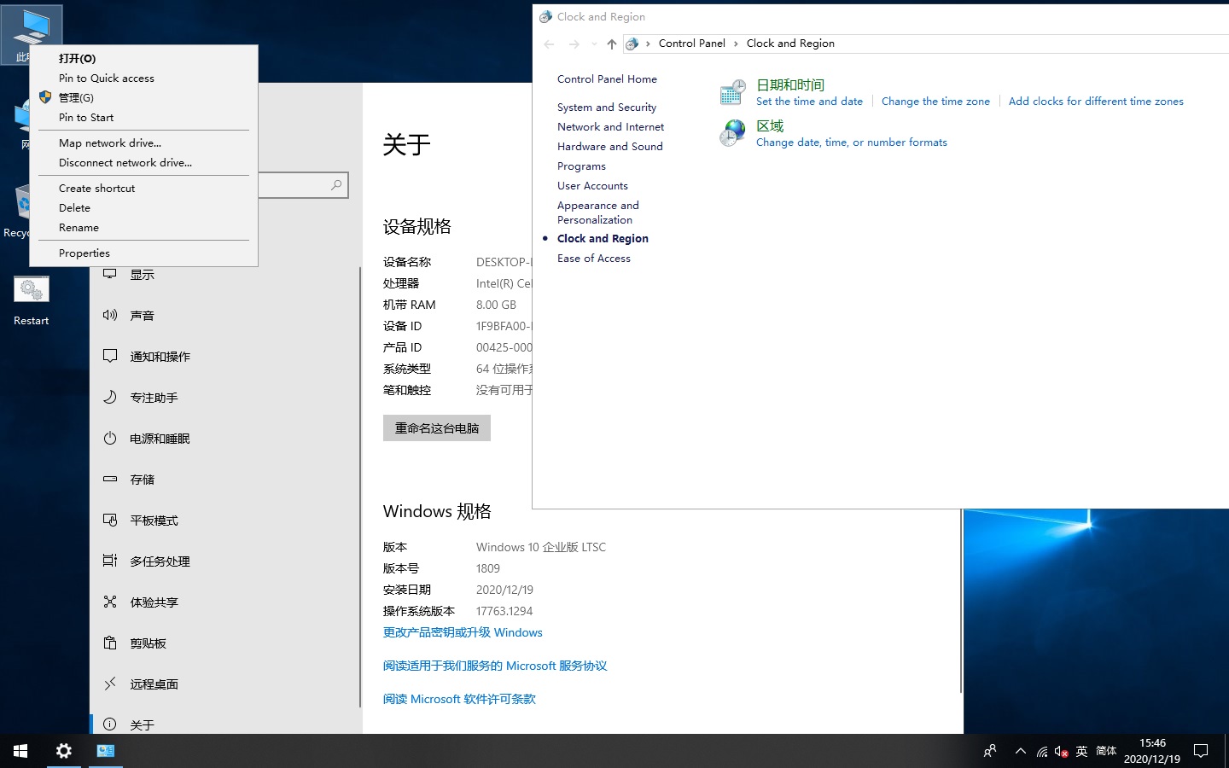Image resolution: width=1229 pixels, height=768 pixels.
Task: Click the 存储 storage icon
Action: tap(110, 479)
